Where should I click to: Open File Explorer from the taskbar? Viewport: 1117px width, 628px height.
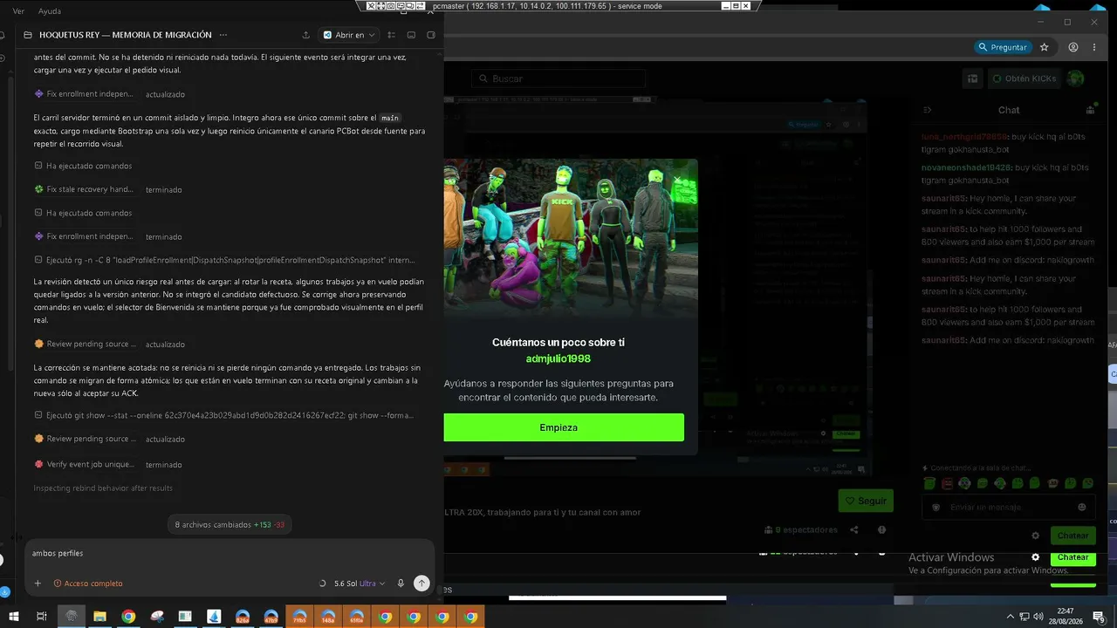99,617
